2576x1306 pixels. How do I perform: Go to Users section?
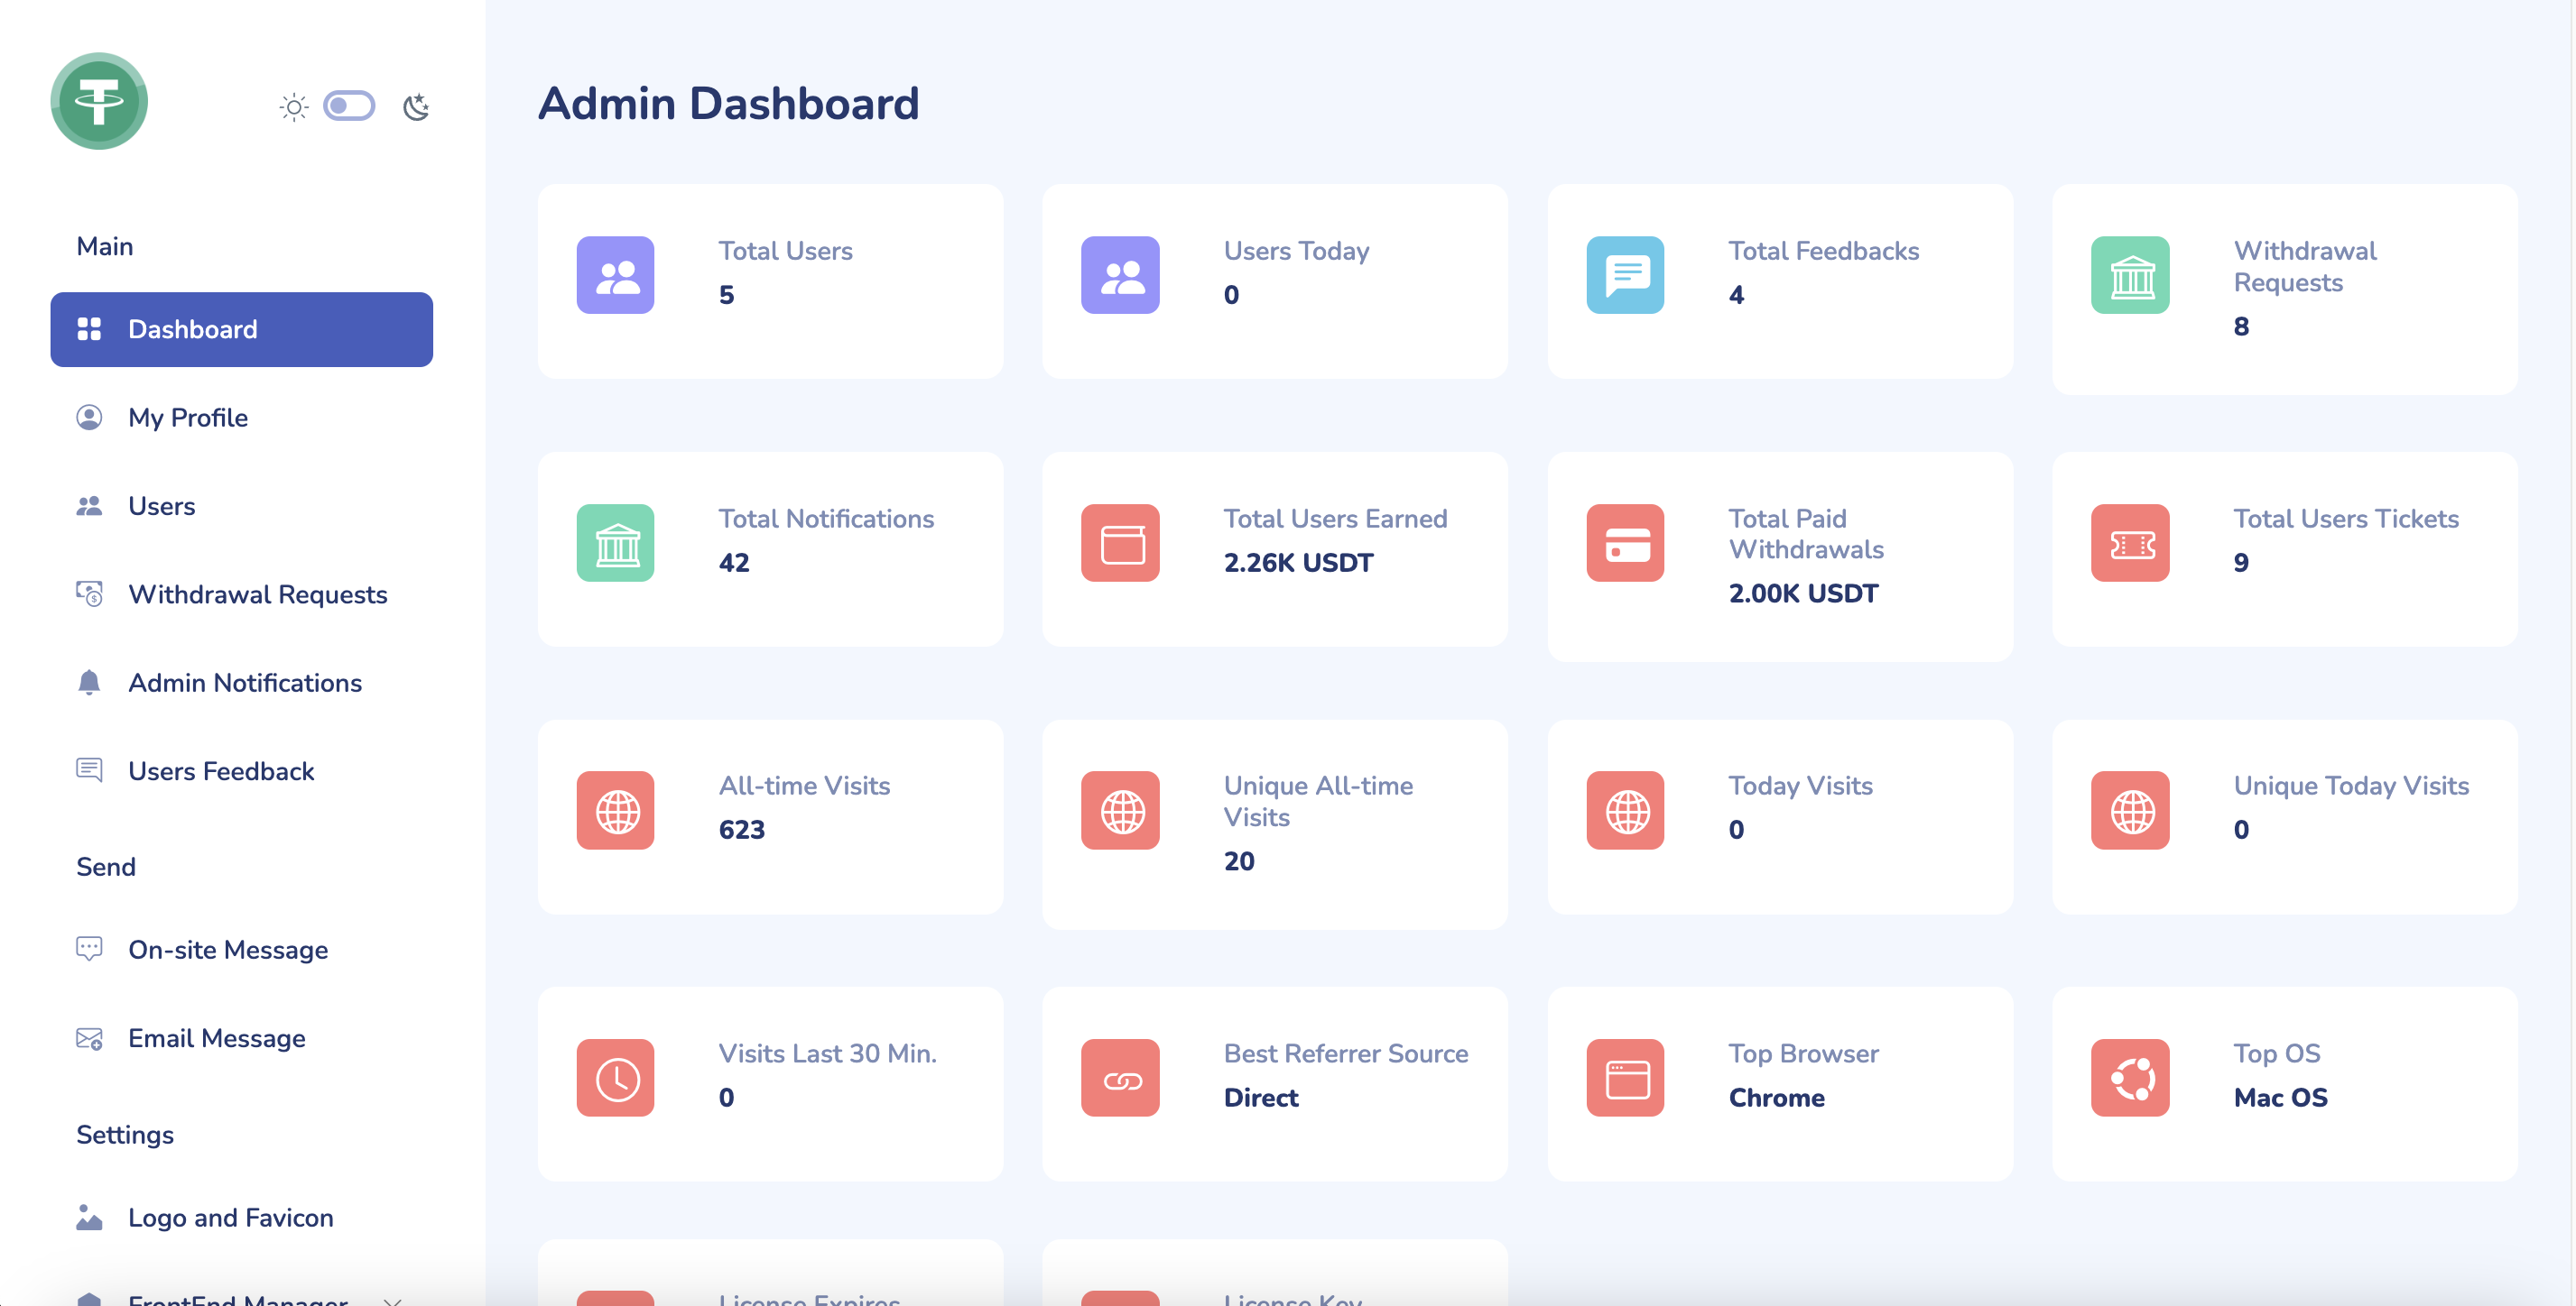click(161, 506)
